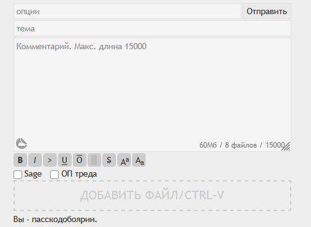Apply strikethrough with S button
The image size is (311, 227).
(x=109, y=160)
